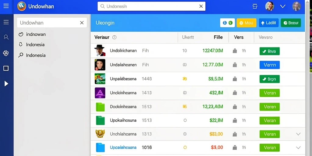The width and height of the screenshot is (312, 156).
Task: Click the Veriaur column header
Action: pyautogui.click(x=102, y=37)
